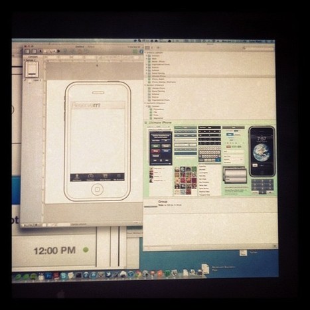
Task: Click the green Stencils icon in OmniGraffle toolbar
Action: [x=135, y=52]
